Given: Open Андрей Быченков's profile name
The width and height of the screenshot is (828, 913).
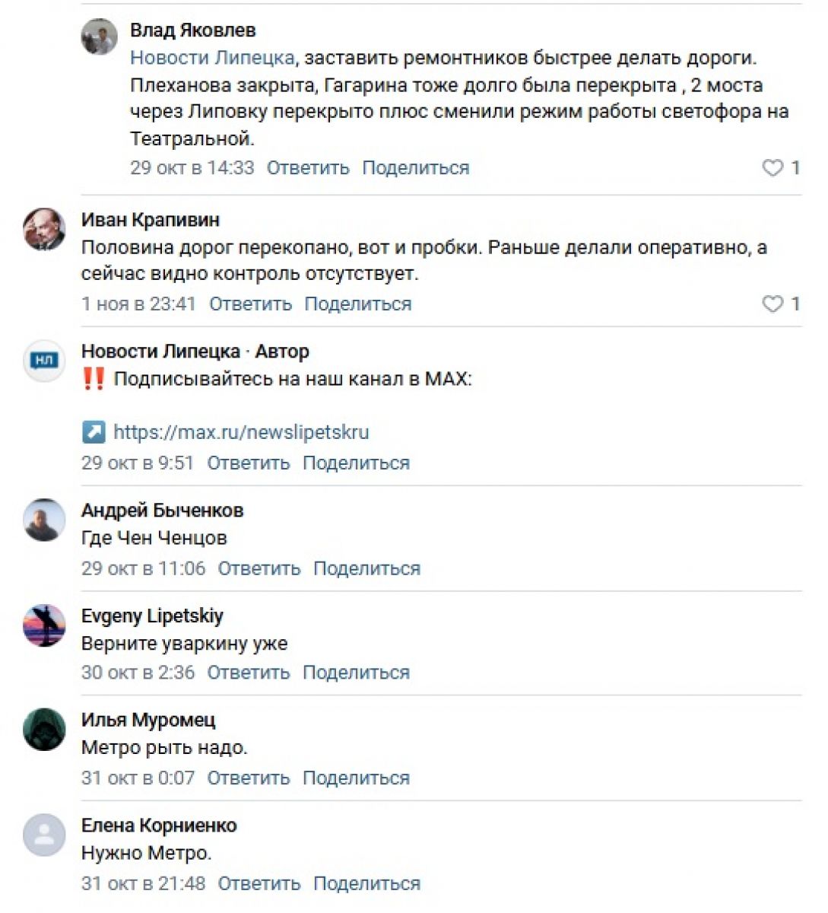Looking at the screenshot, I should (x=162, y=511).
